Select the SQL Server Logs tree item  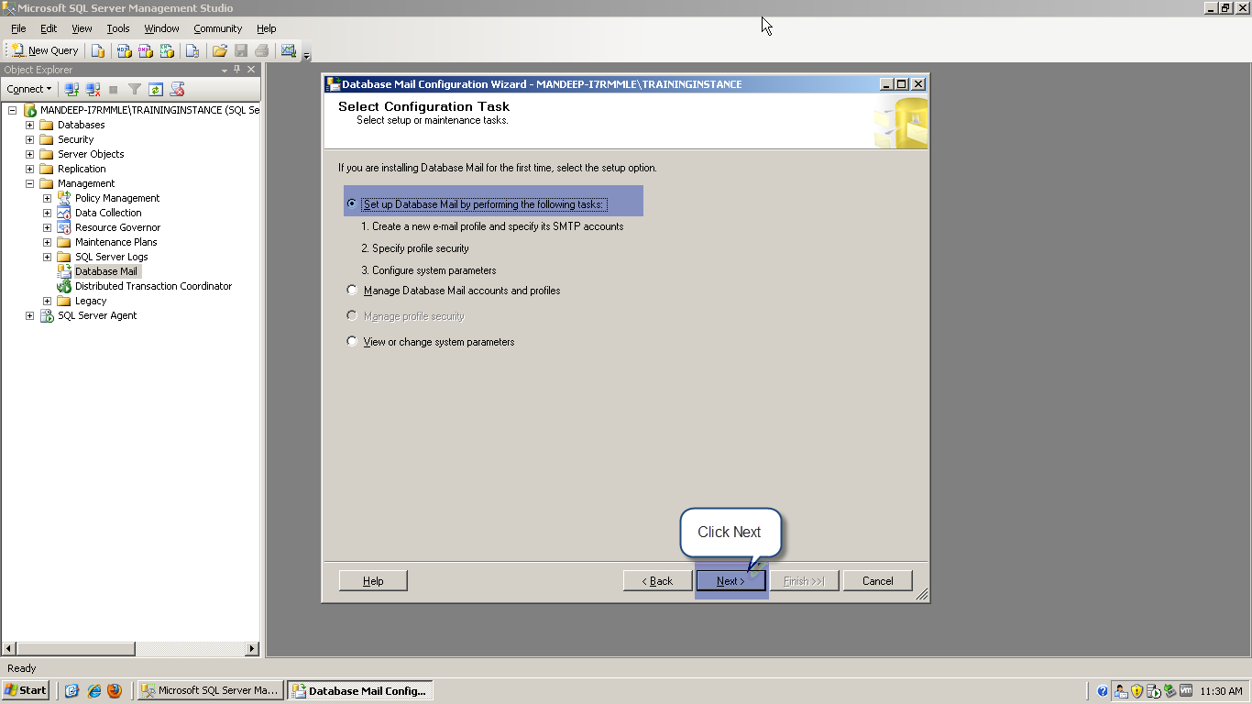click(x=111, y=257)
